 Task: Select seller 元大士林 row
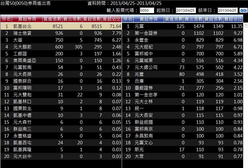182,102
